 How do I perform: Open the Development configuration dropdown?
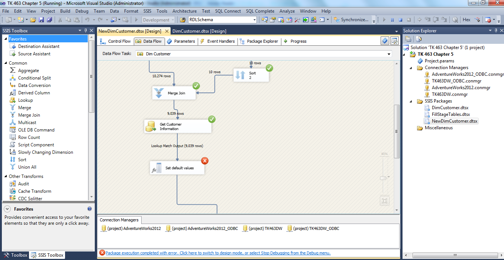click(172, 20)
